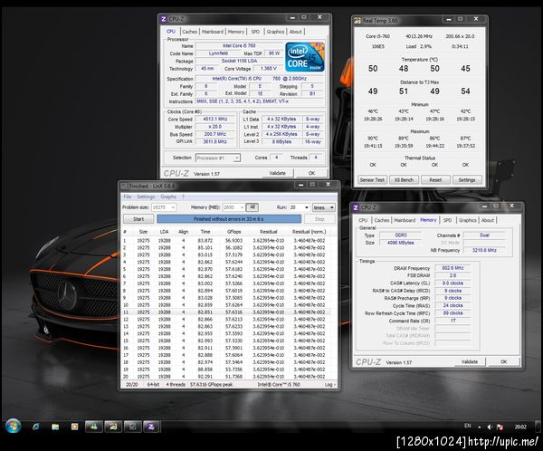Image resolution: width=543 pixels, height=451 pixels.
Task: Select CPU tab in lower CPU-Z Memory window
Action: (363, 220)
